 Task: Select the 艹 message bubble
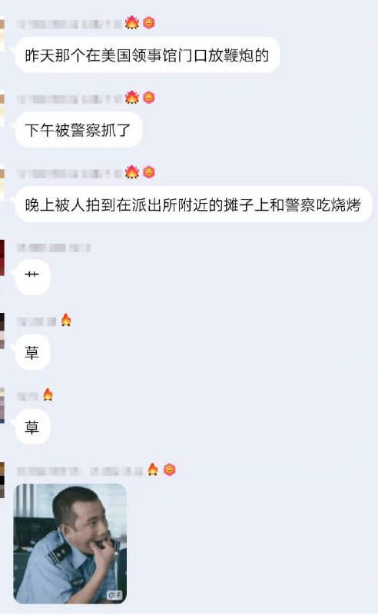pyautogui.click(x=32, y=277)
